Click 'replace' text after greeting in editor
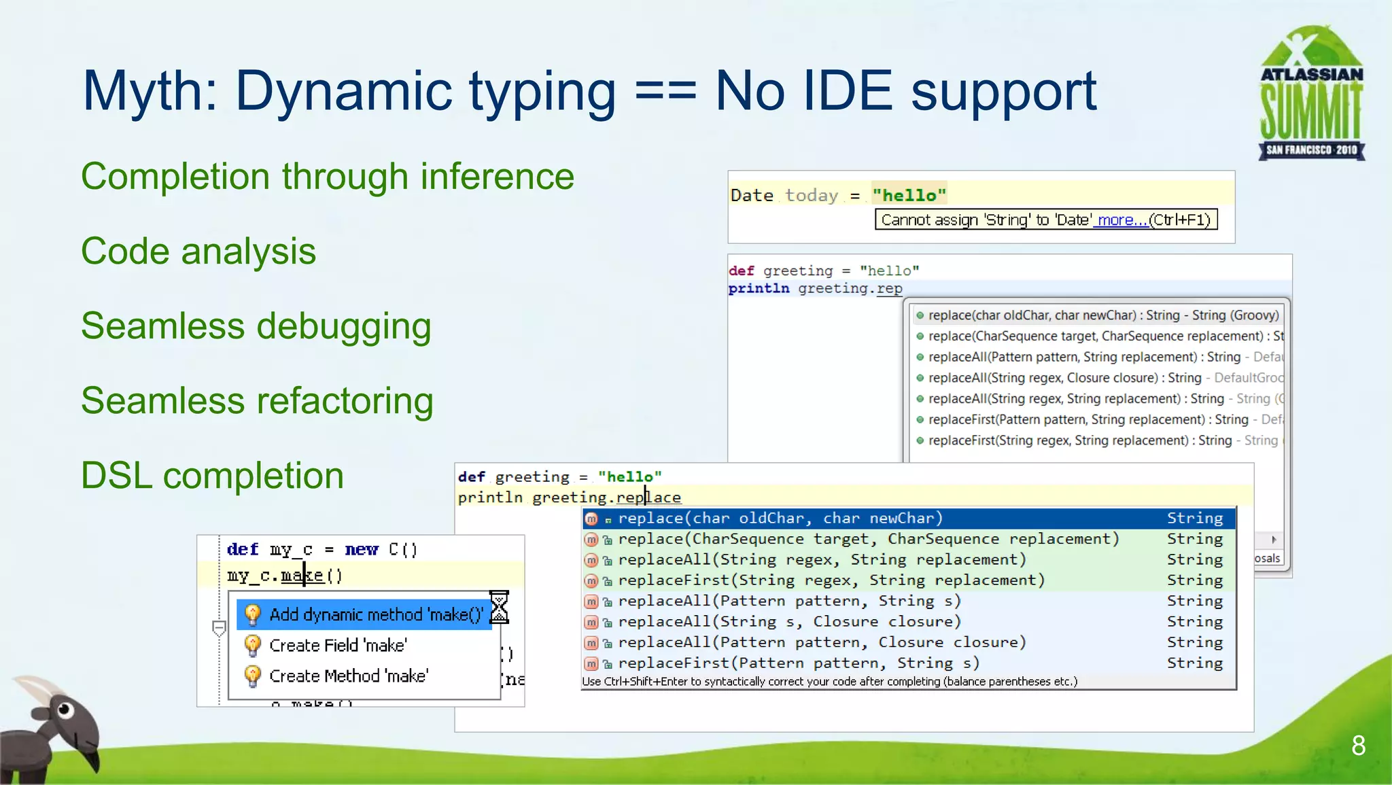This screenshot has height=785, width=1392. point(648,498)
